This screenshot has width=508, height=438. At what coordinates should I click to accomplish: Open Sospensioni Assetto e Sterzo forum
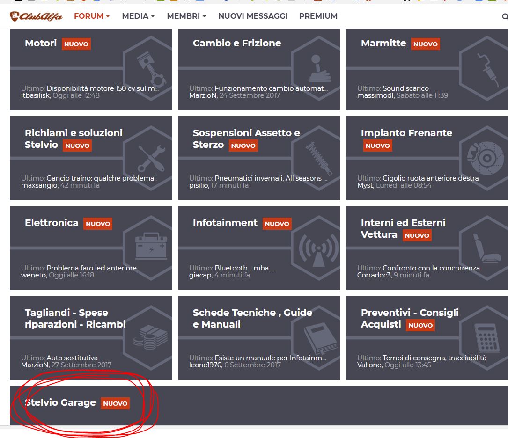click(x=246, y=139)
